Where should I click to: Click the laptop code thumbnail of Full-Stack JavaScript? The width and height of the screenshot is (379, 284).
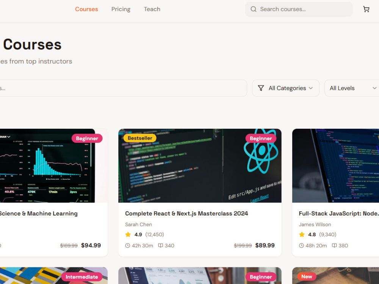pyautogui.click(x=335, y=166)
